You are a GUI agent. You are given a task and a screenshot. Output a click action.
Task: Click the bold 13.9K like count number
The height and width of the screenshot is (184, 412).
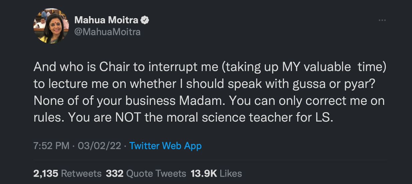pos(204,173)
